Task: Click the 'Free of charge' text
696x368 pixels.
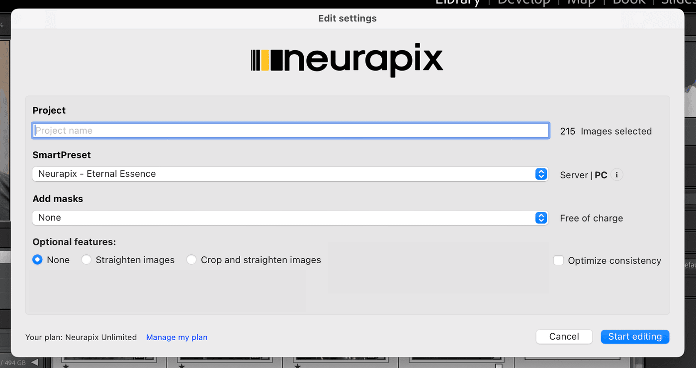Action: (591, 219)
